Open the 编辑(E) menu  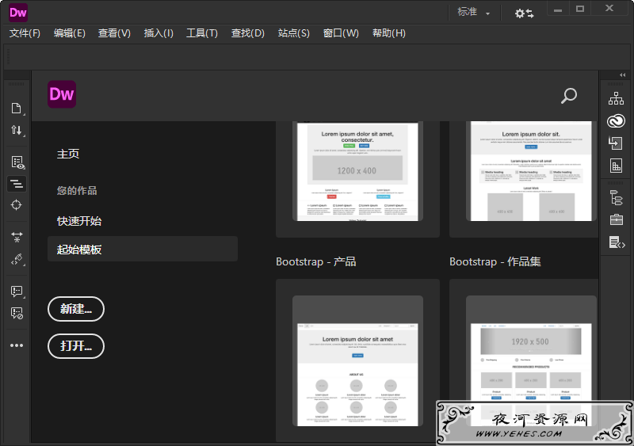click(x=70, y=33)
